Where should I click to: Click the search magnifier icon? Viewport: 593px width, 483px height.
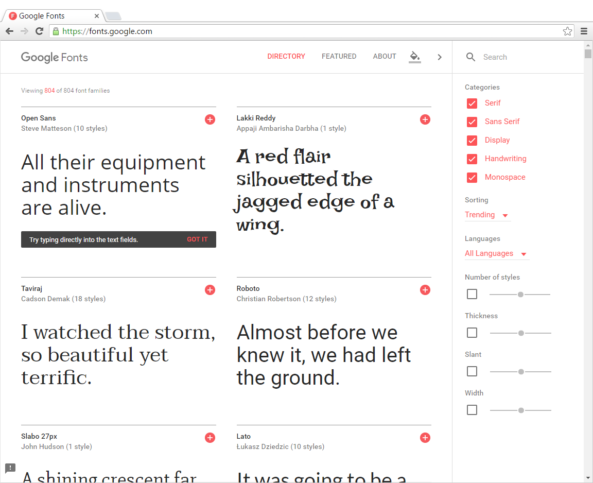(470, 57)
